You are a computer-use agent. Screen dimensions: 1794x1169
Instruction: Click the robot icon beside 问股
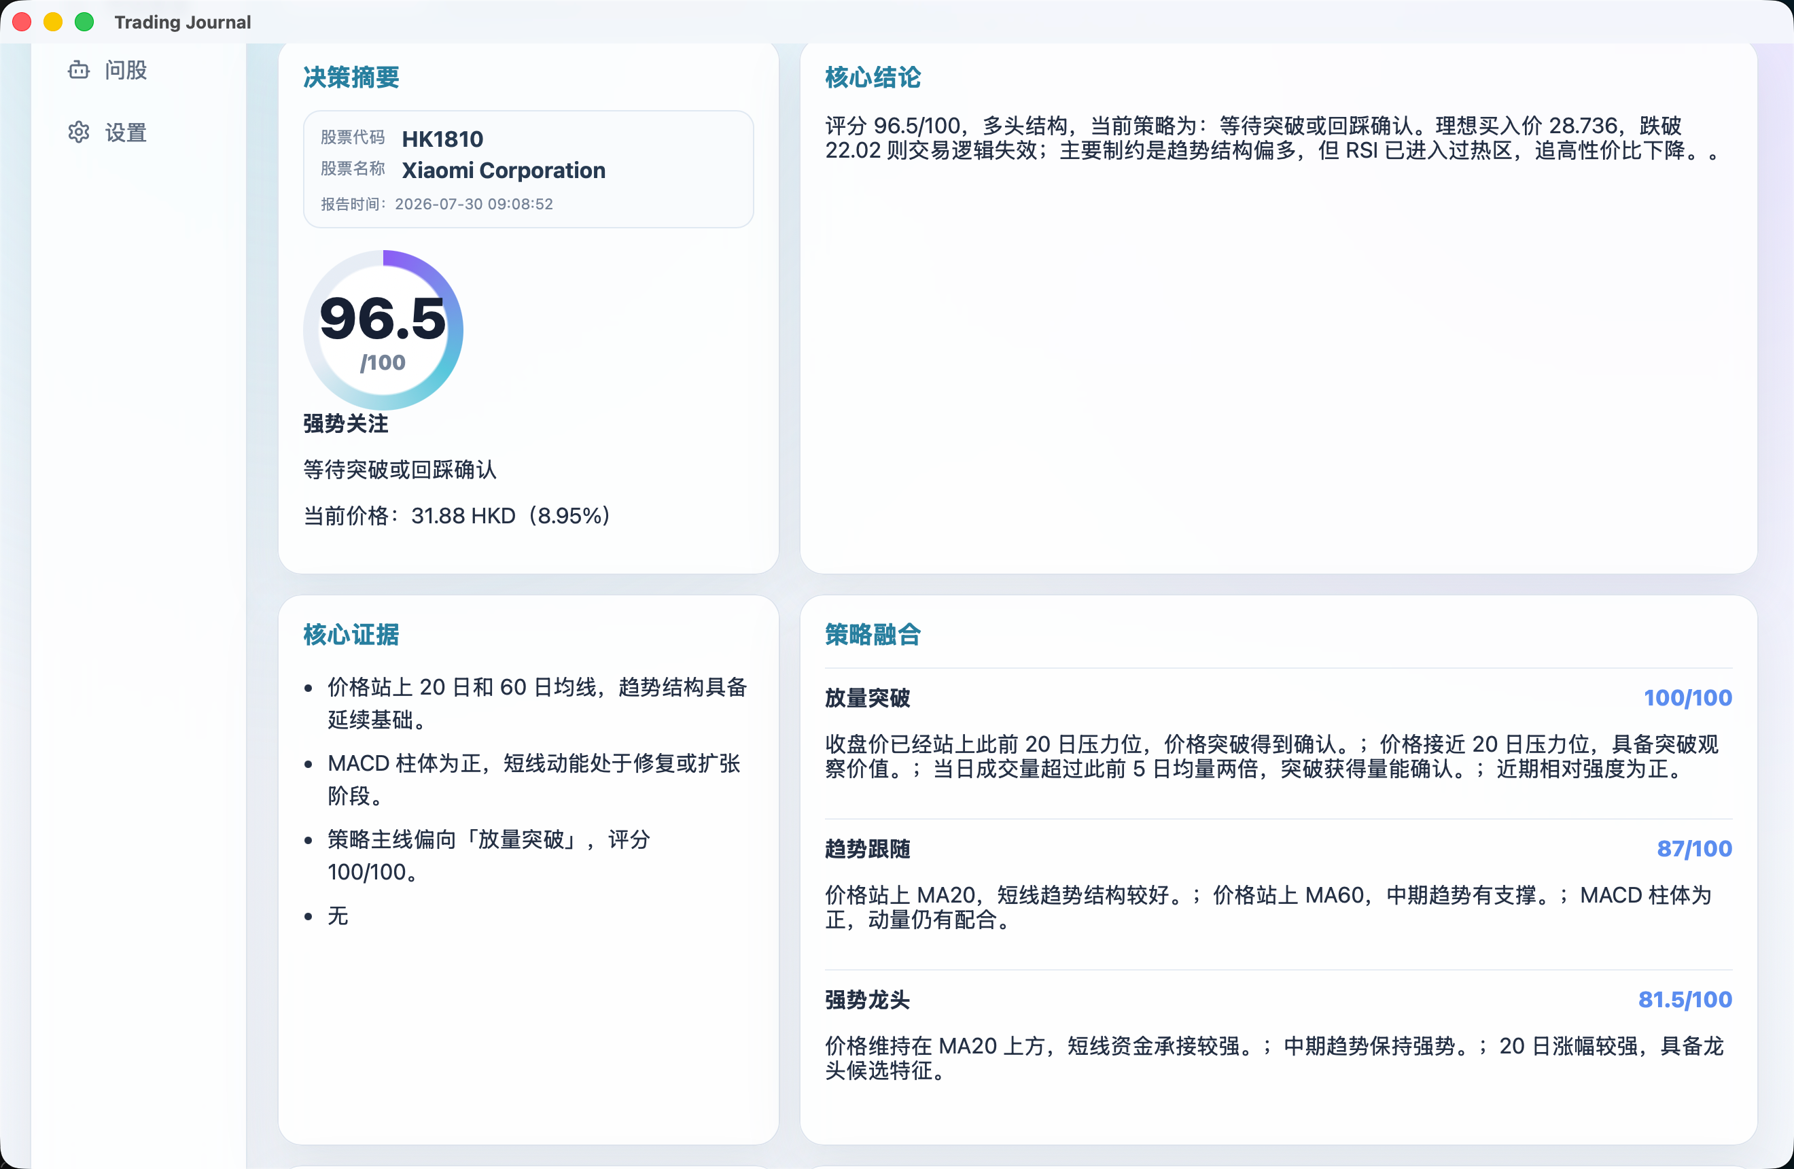(78, 70)
